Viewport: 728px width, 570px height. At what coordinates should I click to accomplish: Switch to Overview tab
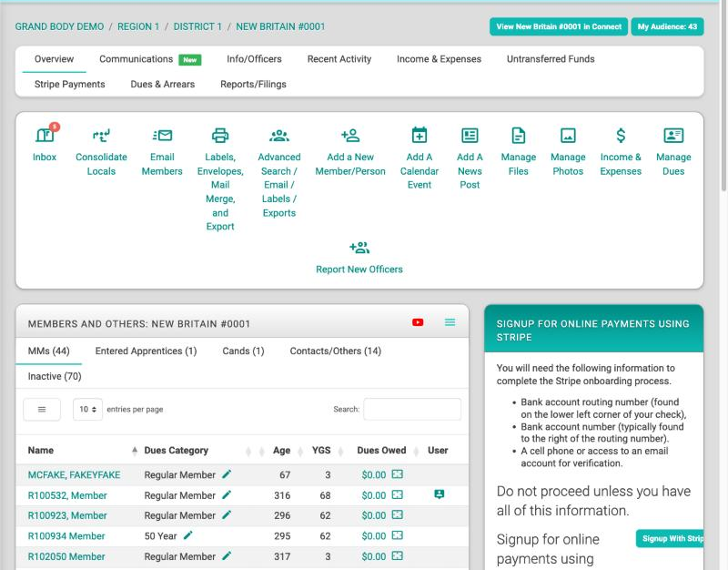point(54,59)
